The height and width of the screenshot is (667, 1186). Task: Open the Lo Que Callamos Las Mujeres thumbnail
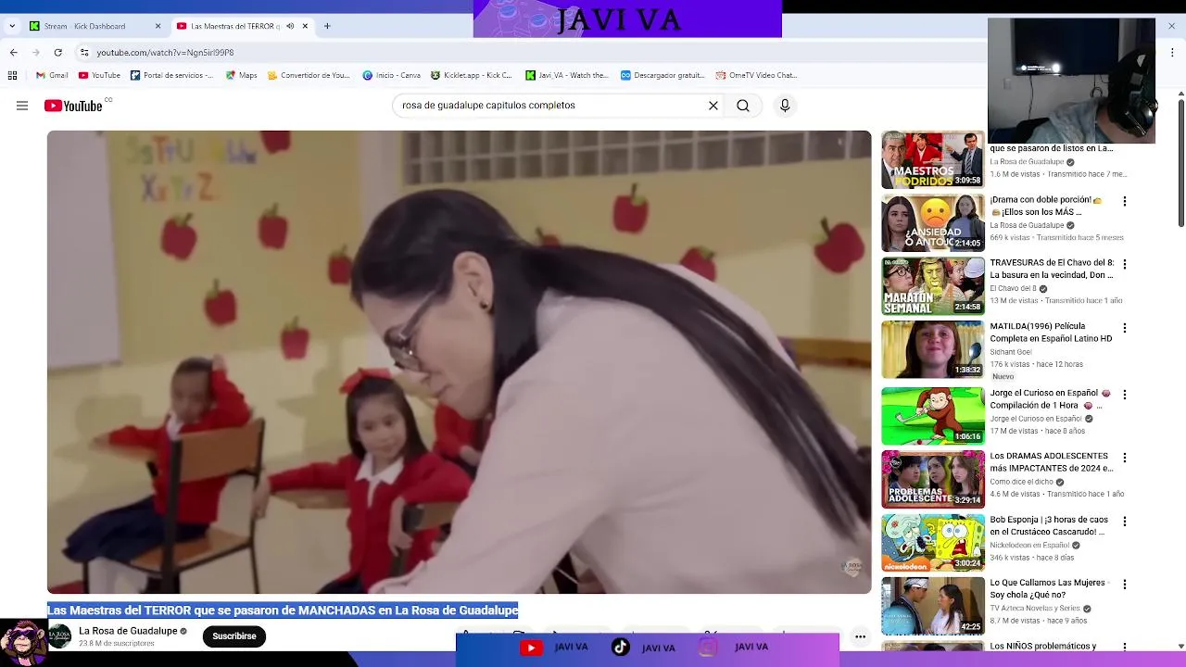tap(933, 607)
